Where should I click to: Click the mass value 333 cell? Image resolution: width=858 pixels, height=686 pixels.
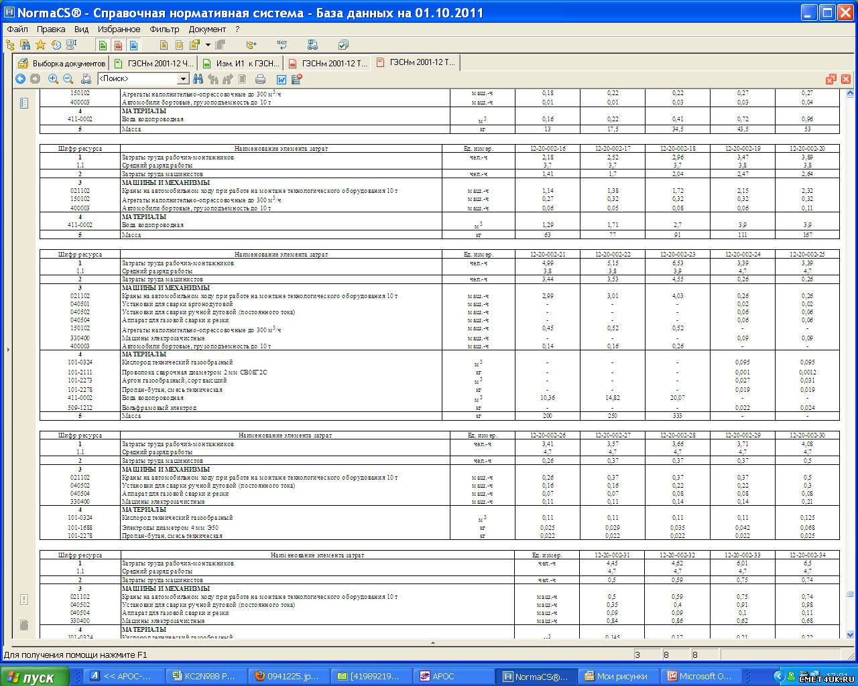677,416
